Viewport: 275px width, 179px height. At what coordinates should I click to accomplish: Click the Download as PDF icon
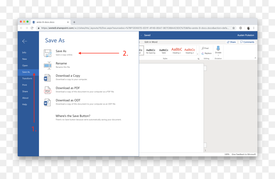(x=48, y=90)
